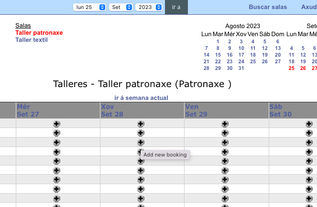Add booking in first row under Sáb Set 30
Screen dimensions: 317x207
(x=309, y=124)
